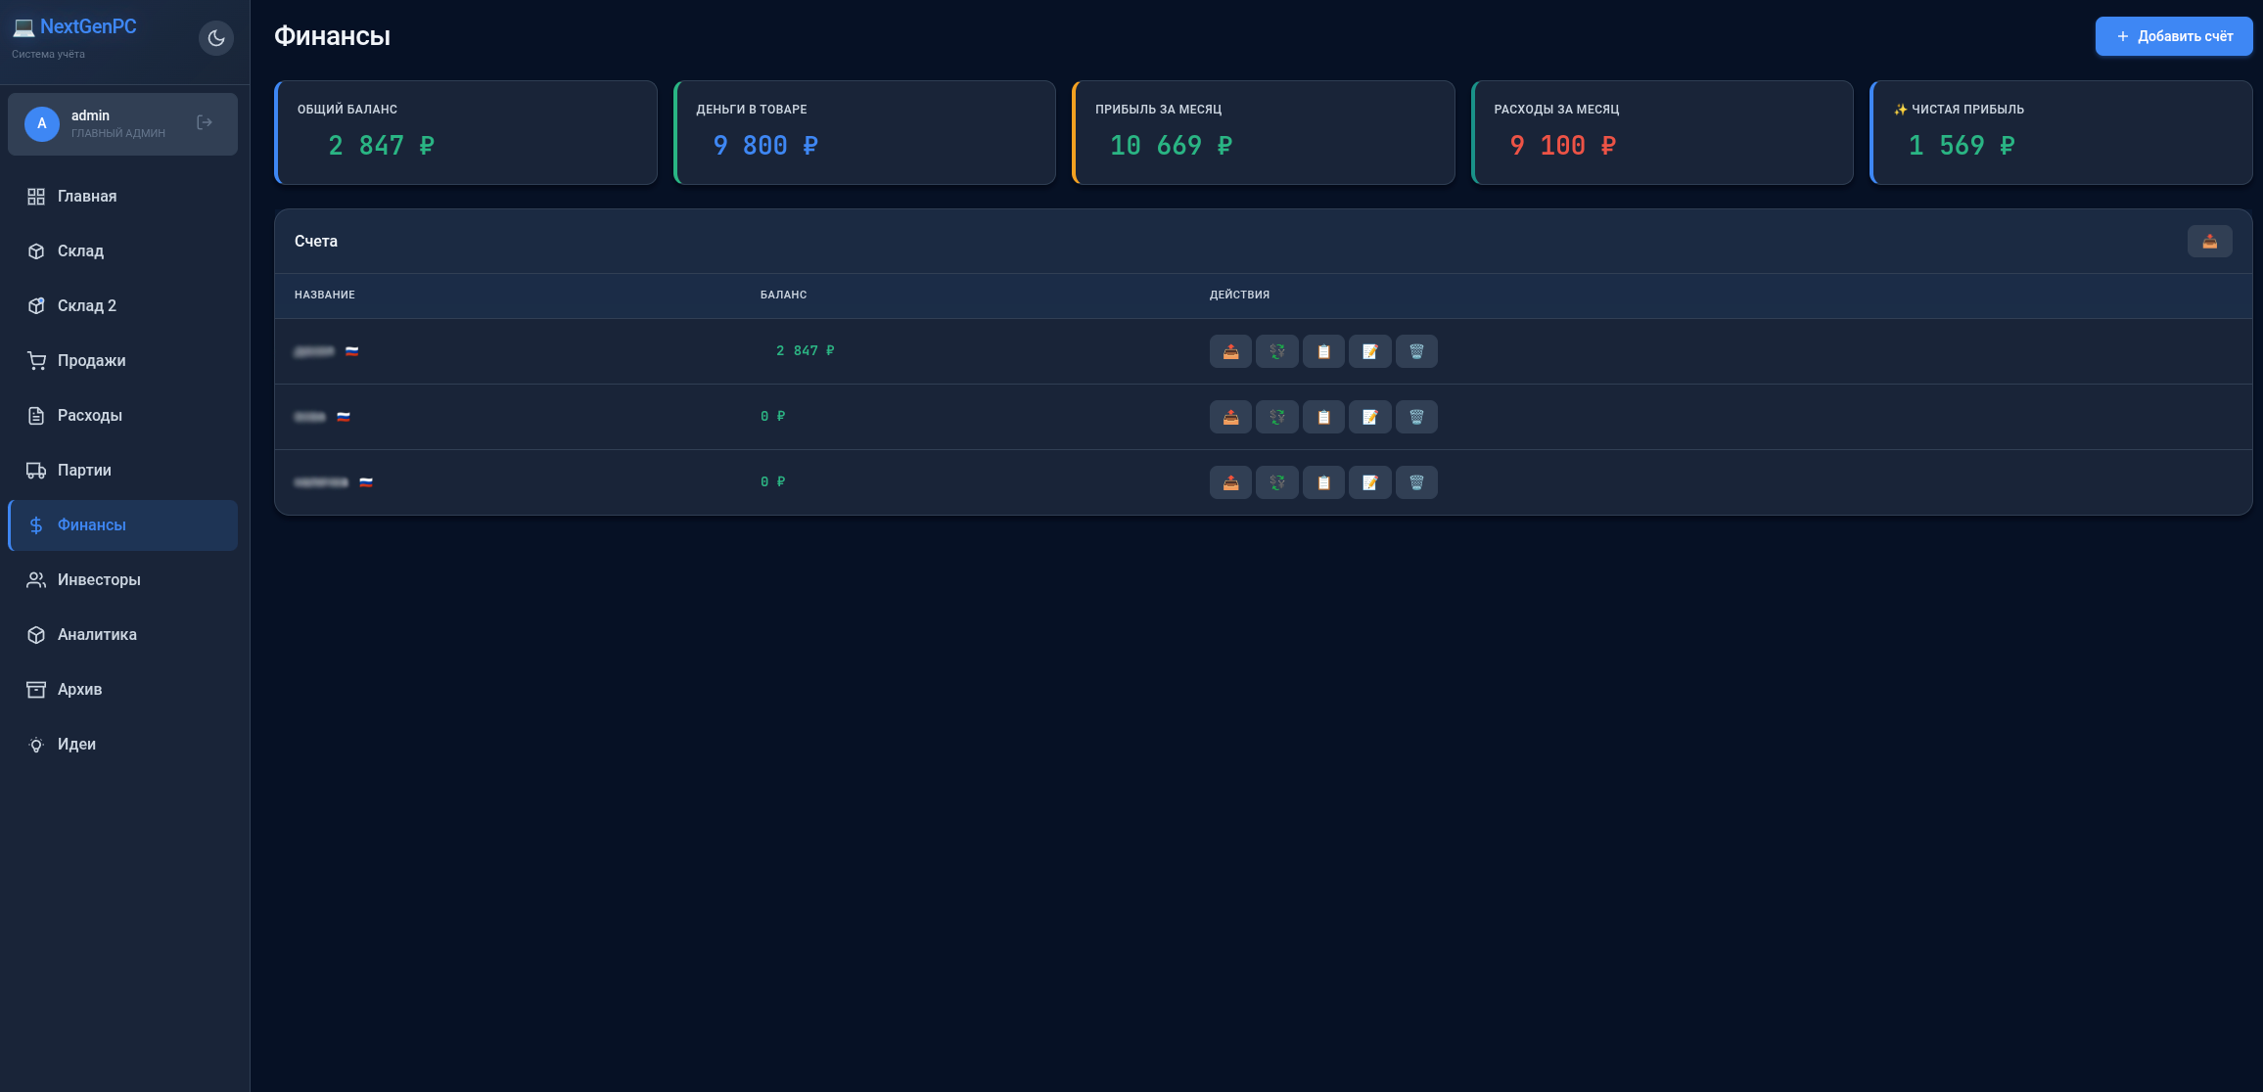Open the Инвесторы page
The width and height of the screenshot is (2263, 1092).
click(x=122, y=580)
